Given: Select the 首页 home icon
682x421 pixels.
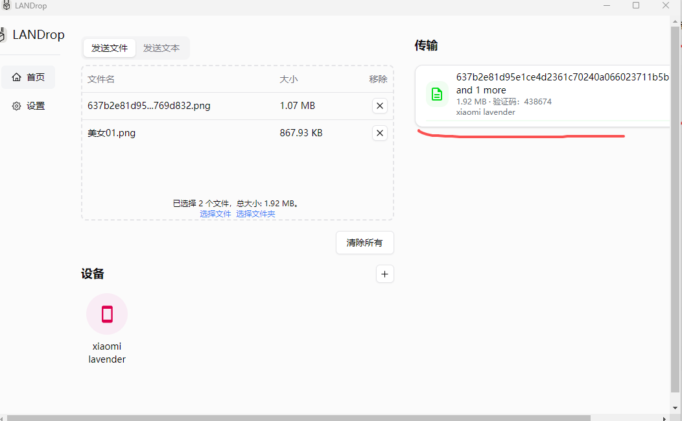Looking at the screenshot, I should coord(16,77).
